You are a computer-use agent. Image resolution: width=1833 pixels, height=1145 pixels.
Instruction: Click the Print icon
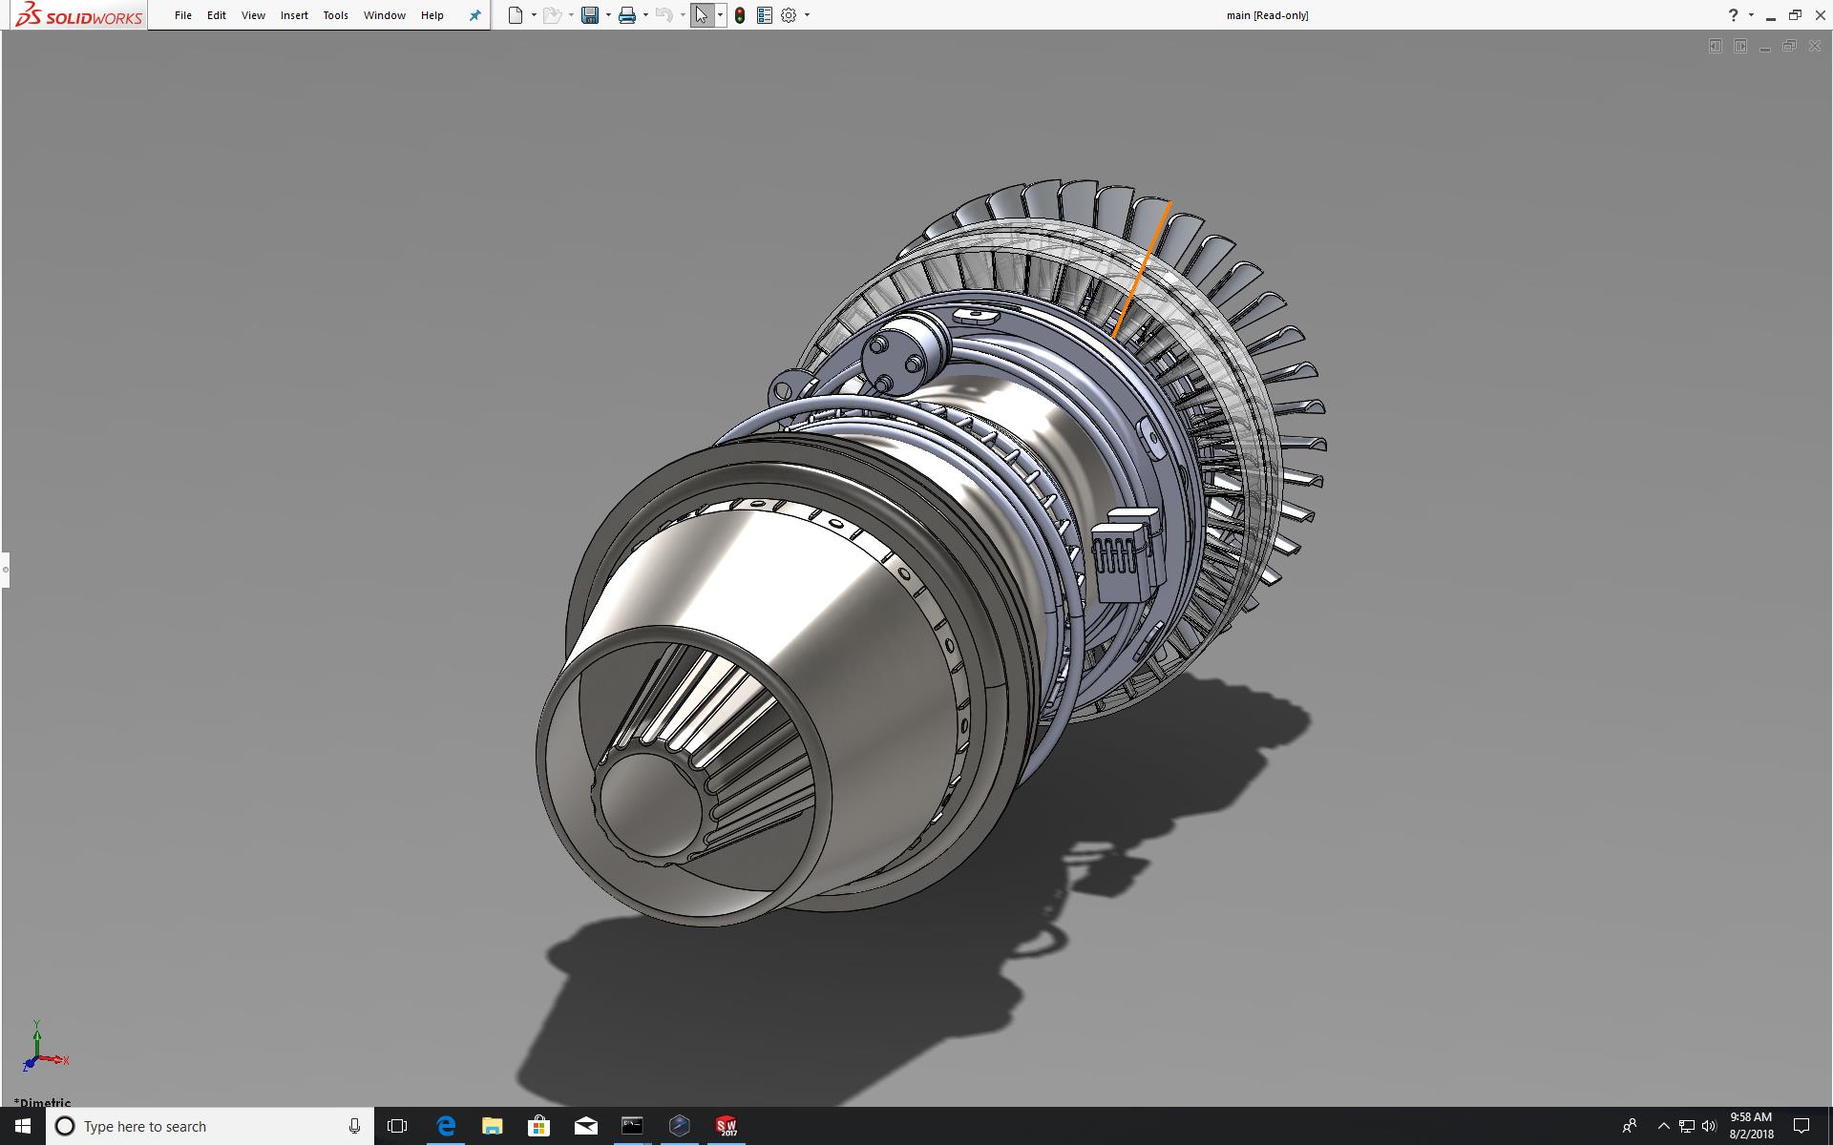(x=627, y=15)
